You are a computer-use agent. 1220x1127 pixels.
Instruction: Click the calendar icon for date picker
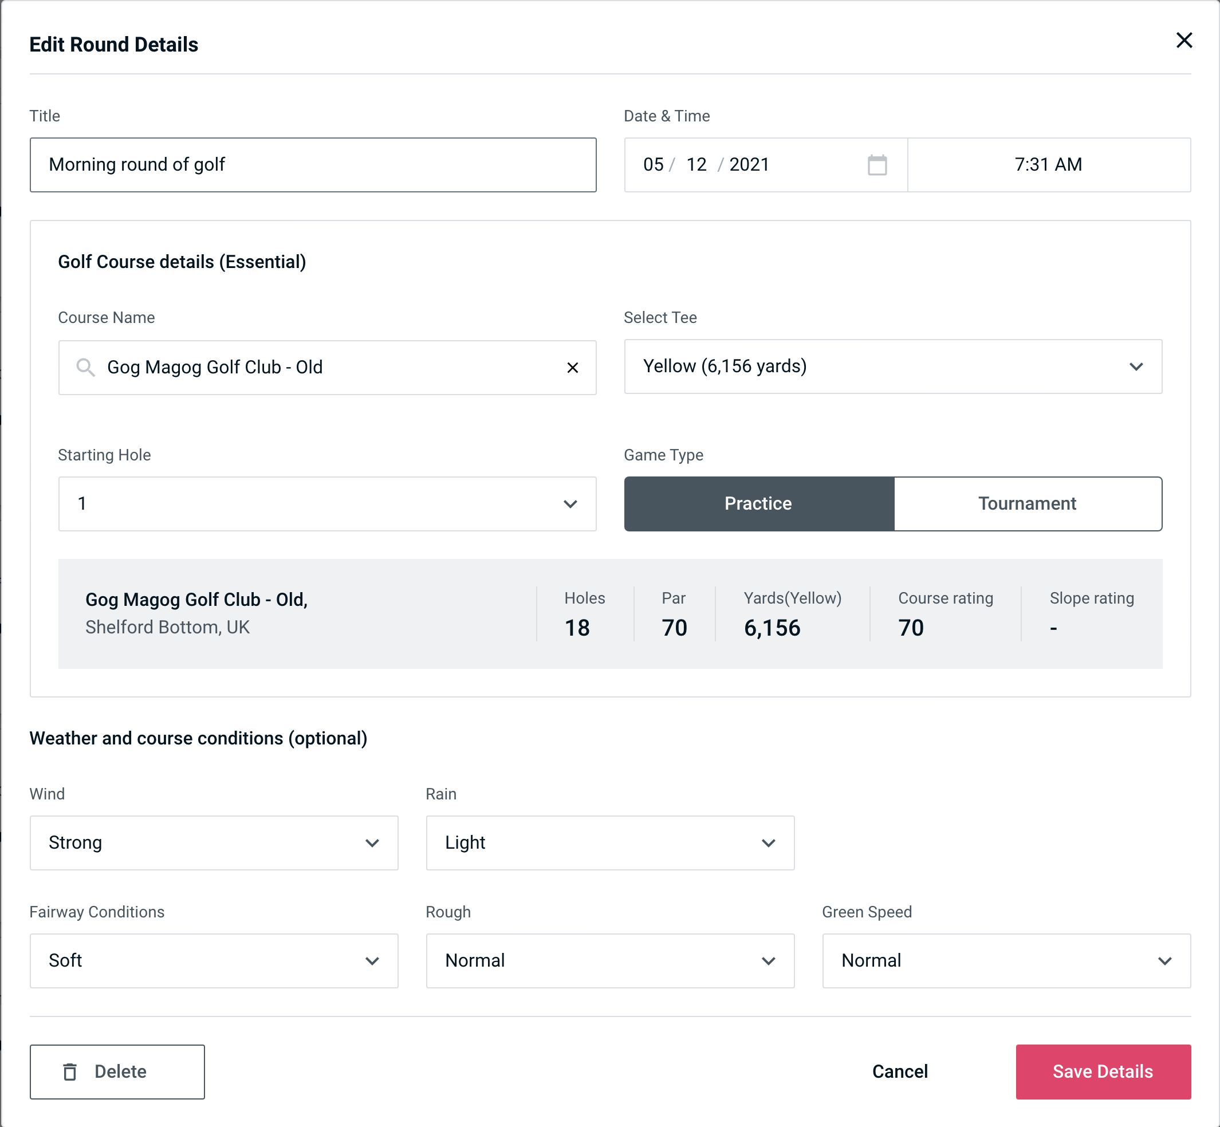pyautogui.click(x=876, y=165)
